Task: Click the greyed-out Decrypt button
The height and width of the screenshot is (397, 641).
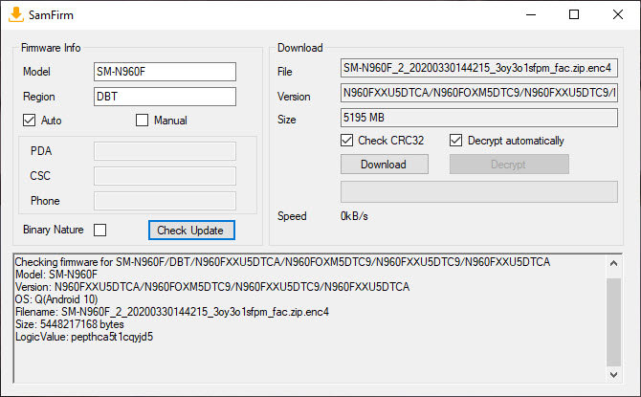Action: (509, 164)
